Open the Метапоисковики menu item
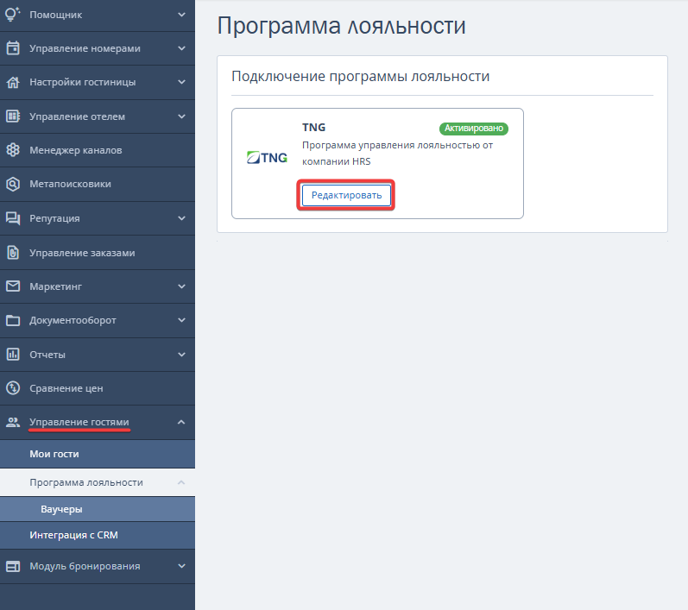688x610 pixels. (x=98, y=184)
